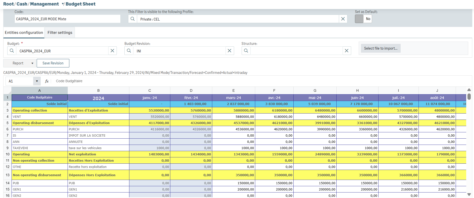Open the dropdown arrow before Budget Sheet
The width and height of the screenshot is (474, 198).
[63, 4]
